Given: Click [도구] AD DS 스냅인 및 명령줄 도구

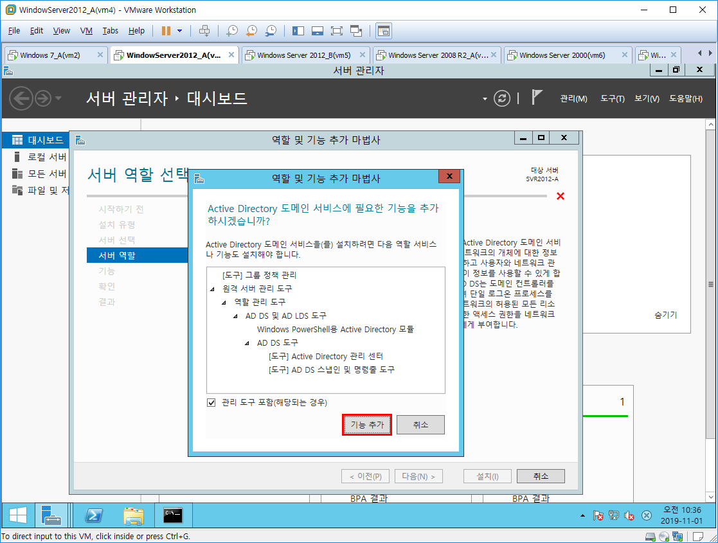Looking at the screenshot, I should [332, 369].
